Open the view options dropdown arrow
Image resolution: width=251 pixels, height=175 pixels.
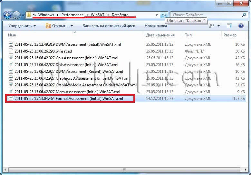[218, 26]
